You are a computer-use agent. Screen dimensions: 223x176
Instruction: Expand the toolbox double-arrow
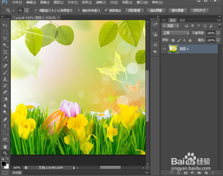2,17
